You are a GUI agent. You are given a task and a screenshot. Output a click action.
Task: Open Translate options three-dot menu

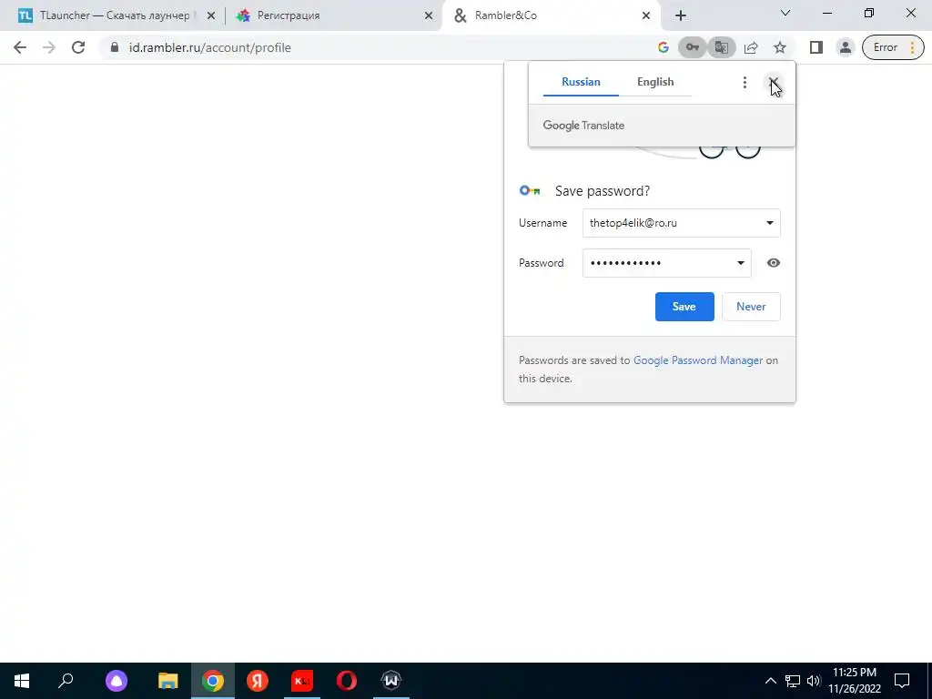[x=745, y=83]
